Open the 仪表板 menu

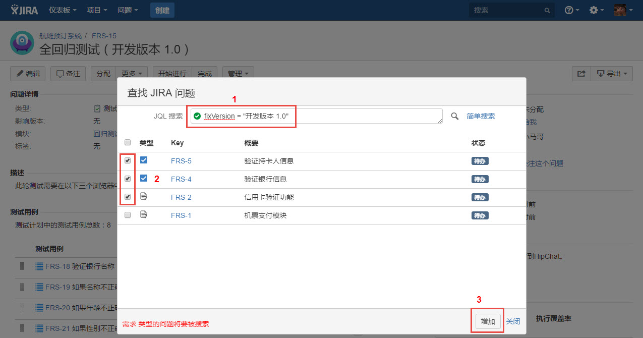pos(63,10)
